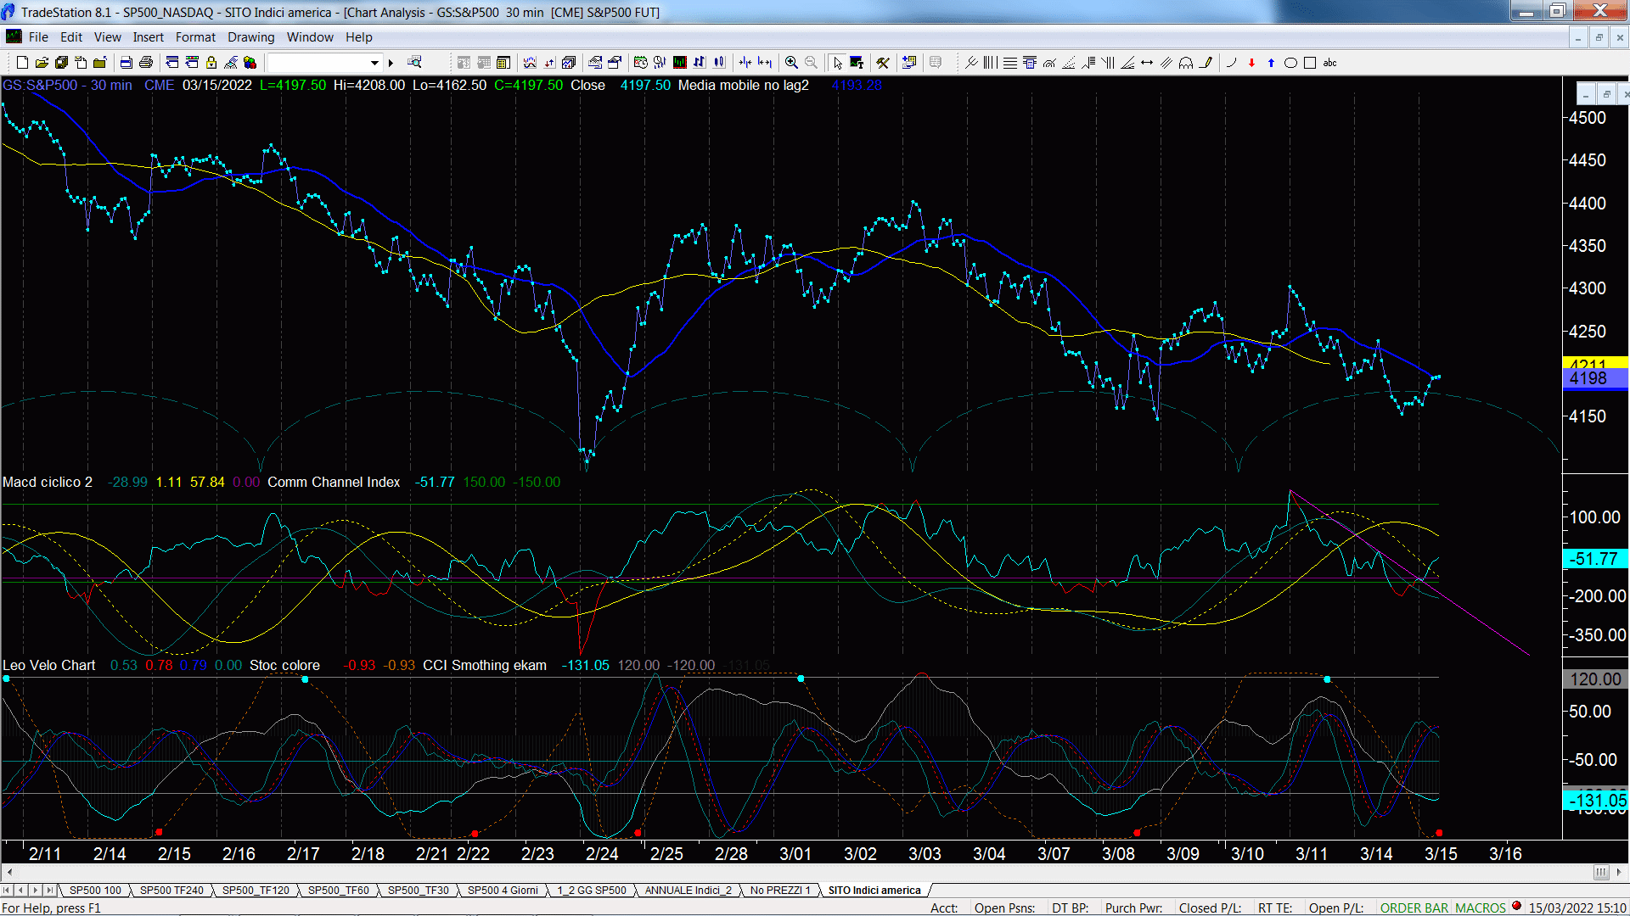Screen dimensions: 1630x916
Task: Click the Media mobile no lag2 label
Action: pos(744,85)
